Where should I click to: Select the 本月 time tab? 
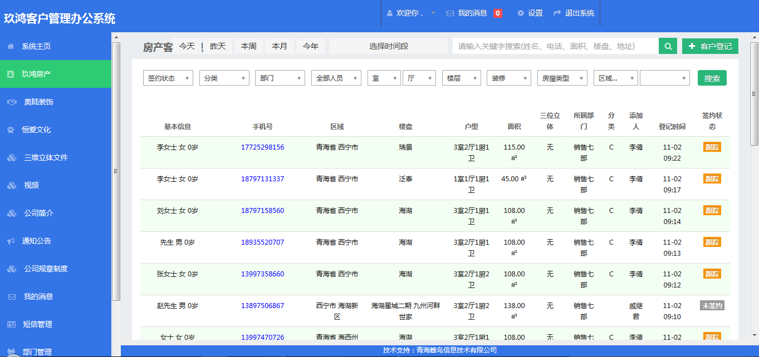pyautogui.click(x=280, y=46)
